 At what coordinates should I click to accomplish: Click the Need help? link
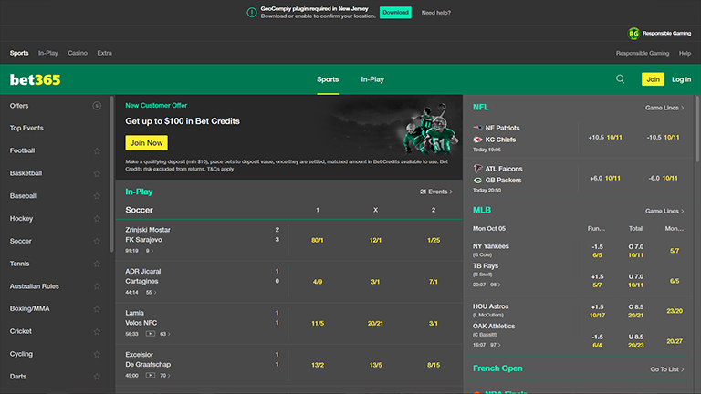coord(436,13)
